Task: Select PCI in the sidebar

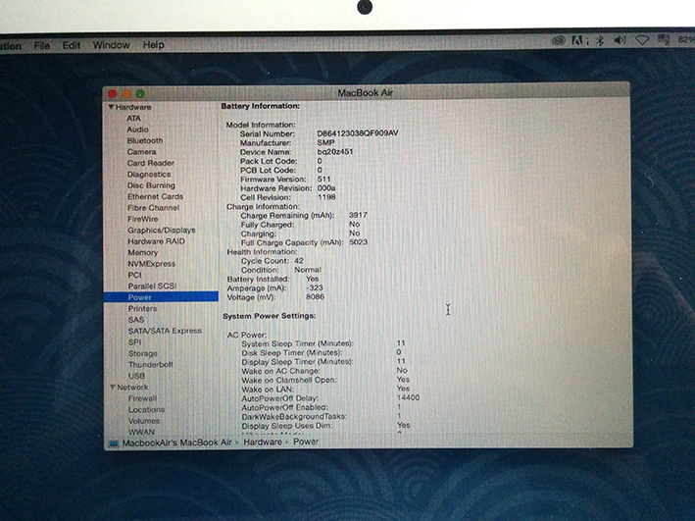Action: click(134, 275)
